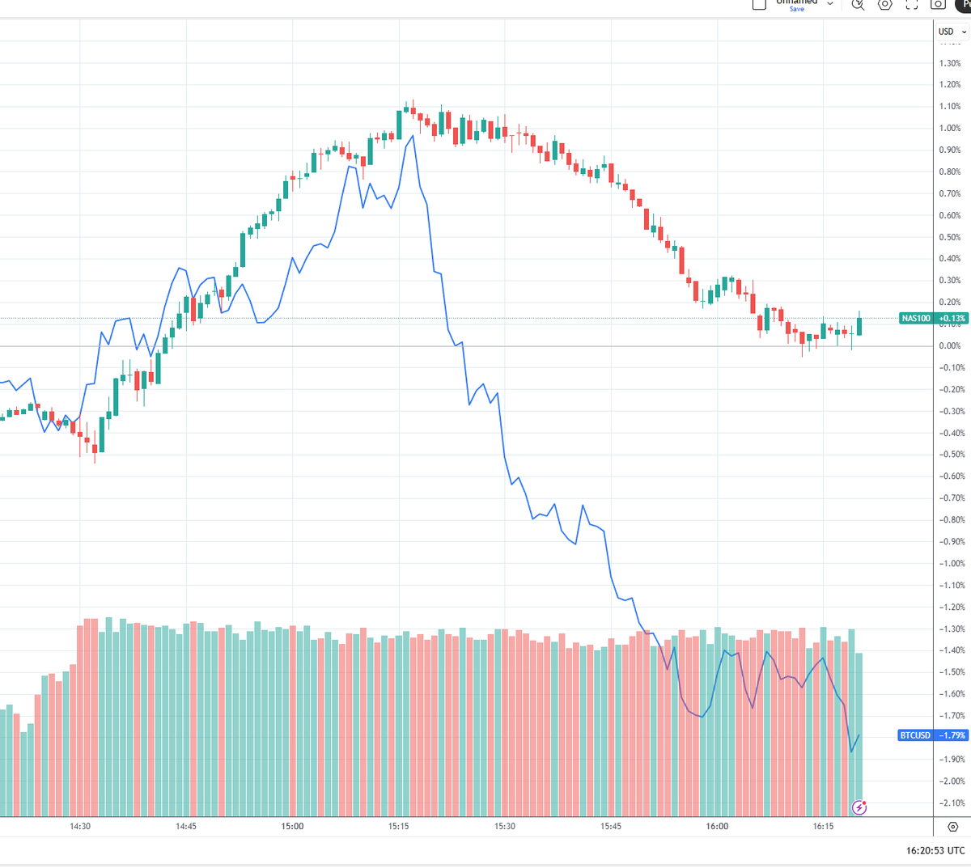Click the last green volume bar on the right
The image size is (971, 868).
(859, 735)
